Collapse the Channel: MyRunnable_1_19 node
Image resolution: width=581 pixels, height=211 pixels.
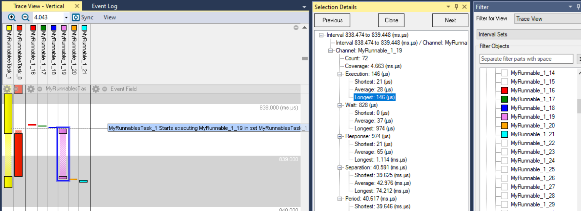tap(330, 51)
